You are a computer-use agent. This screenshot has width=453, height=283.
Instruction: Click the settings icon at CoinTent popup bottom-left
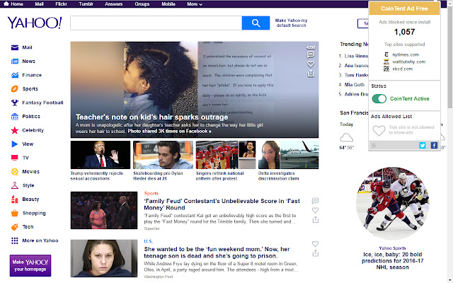[374, 145]
